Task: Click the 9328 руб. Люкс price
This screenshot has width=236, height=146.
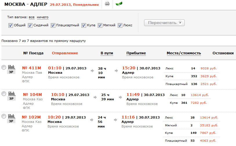Action: click(x=208, y=69)
